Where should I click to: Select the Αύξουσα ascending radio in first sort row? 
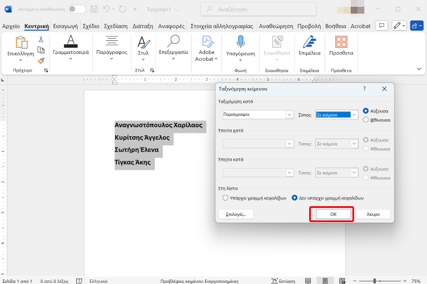point(366,111)
